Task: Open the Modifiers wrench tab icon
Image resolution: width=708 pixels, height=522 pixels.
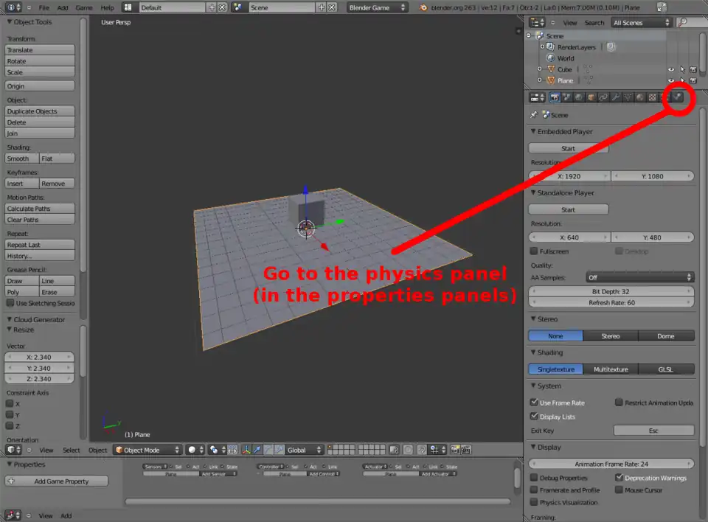Action: pos(616,97)
